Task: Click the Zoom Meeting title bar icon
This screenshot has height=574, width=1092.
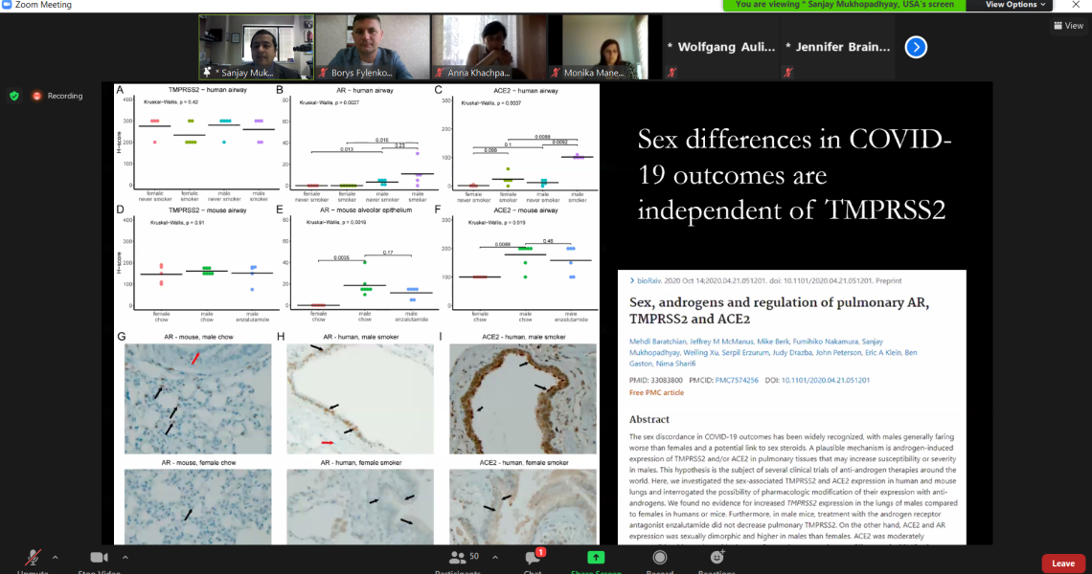Action: (7, 5)
